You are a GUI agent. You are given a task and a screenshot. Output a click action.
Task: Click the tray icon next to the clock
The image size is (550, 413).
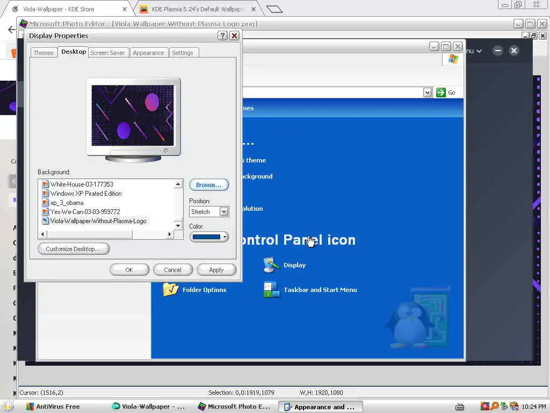(514, 407)
